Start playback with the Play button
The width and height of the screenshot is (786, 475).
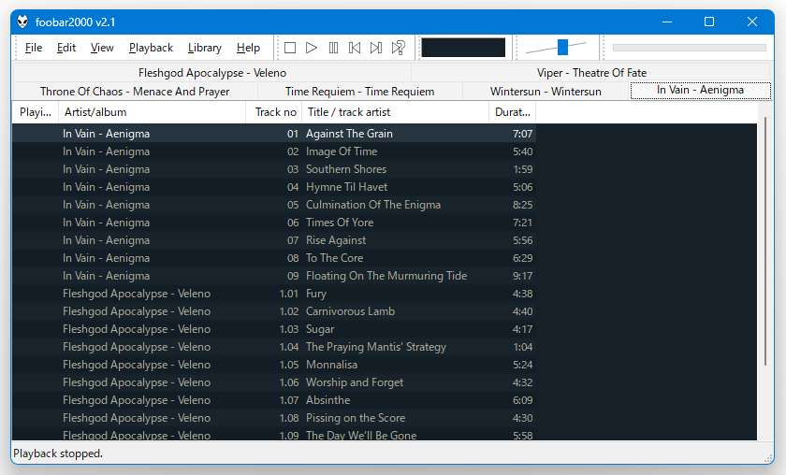312,48
